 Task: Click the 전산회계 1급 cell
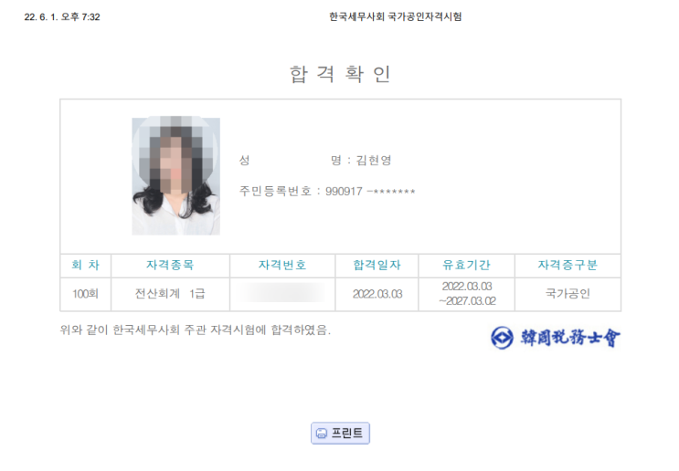[x=170, y=294]
